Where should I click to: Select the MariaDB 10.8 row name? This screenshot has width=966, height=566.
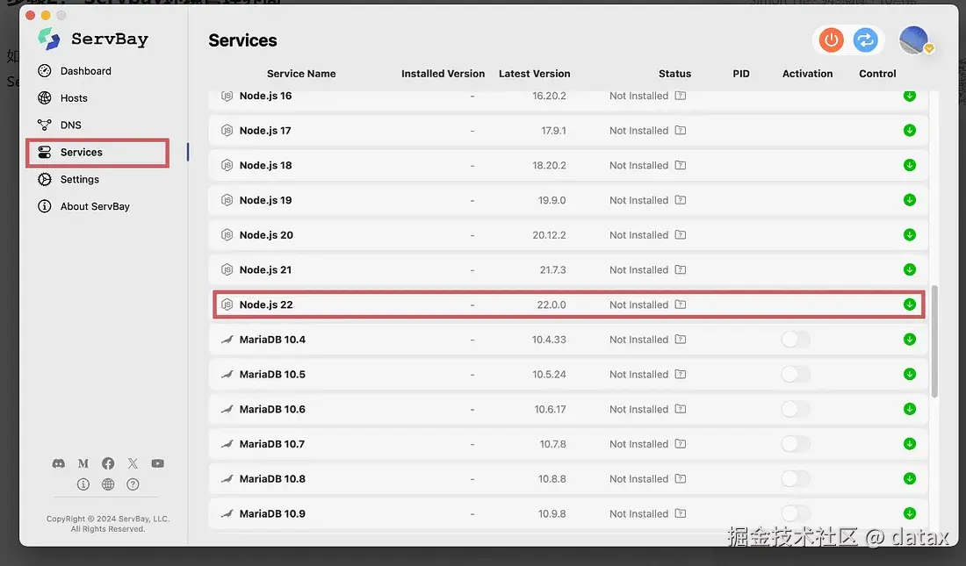pyautogui.click(x=272, y=478)
